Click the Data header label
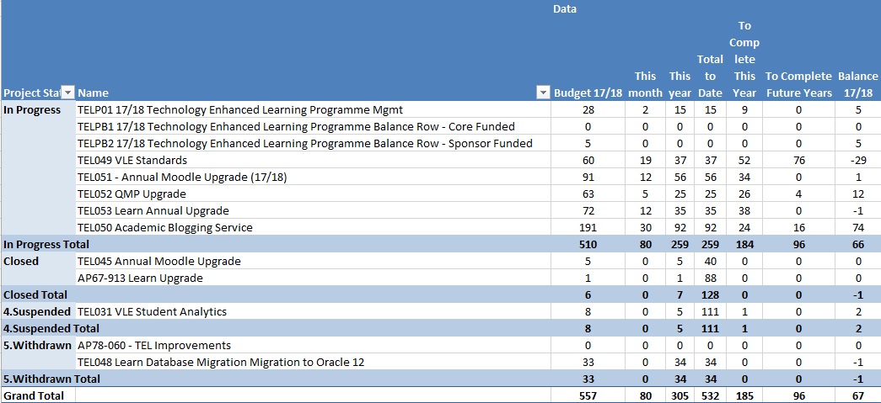Image resolution: width=881 pixels, height=403 pixels. [x=565, y=9]
